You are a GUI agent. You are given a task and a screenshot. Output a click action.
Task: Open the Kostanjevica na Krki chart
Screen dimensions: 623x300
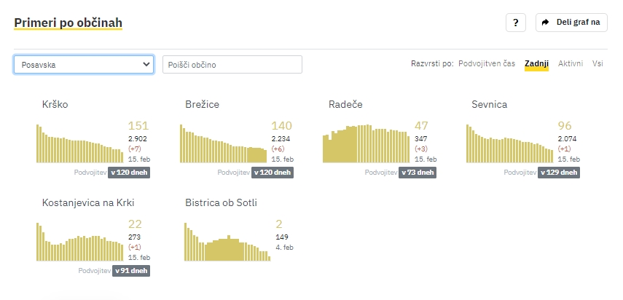pos(80,242)
